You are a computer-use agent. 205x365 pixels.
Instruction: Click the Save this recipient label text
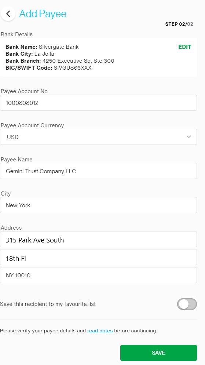(x=48, y=304)
